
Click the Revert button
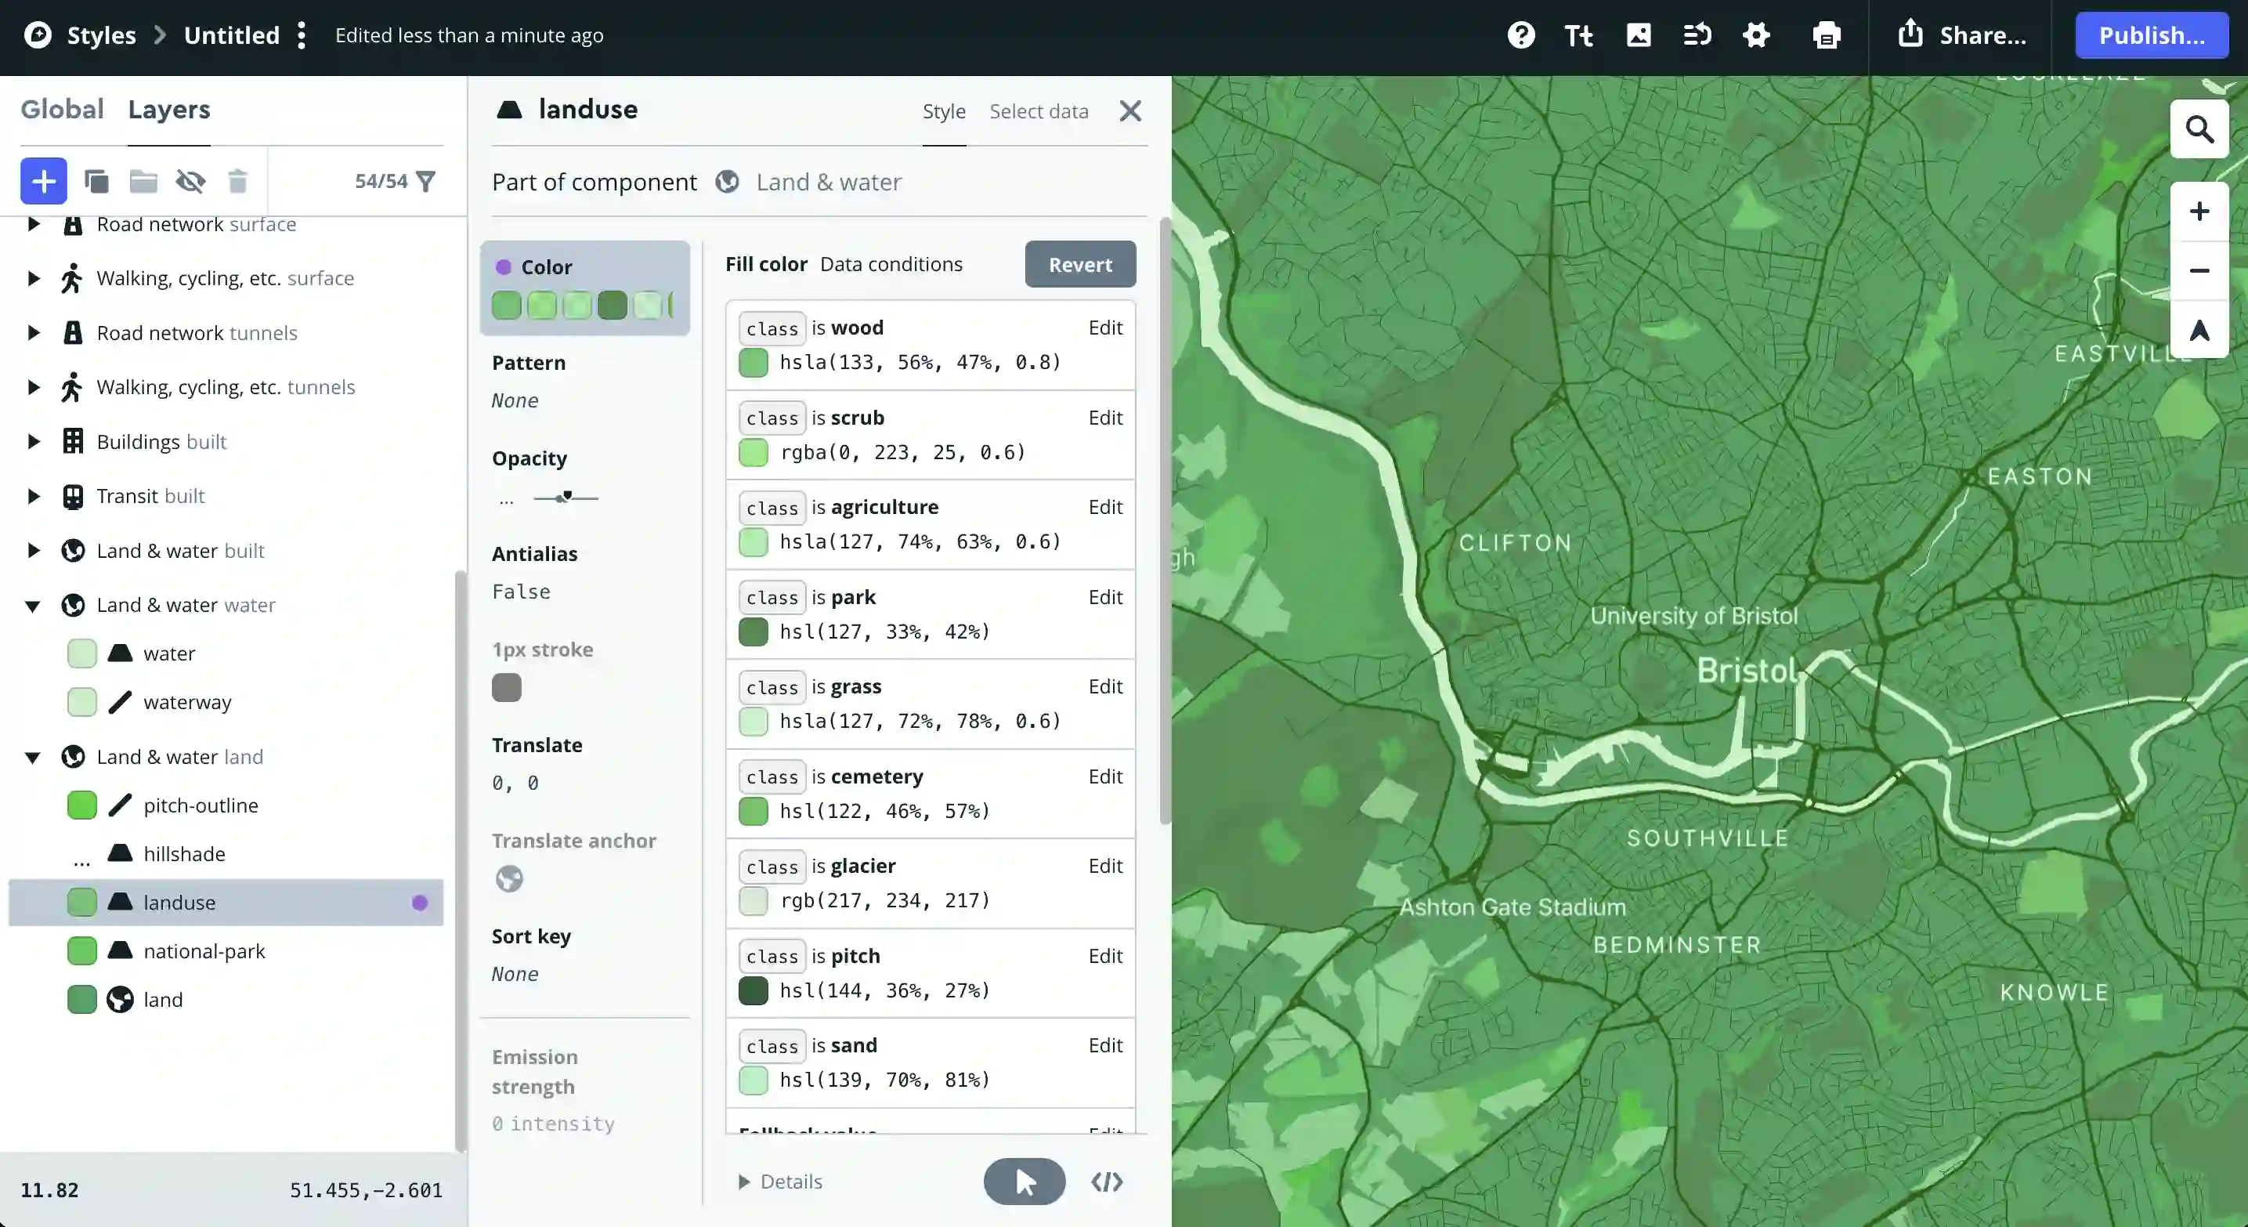click(x=1080, y=264)
